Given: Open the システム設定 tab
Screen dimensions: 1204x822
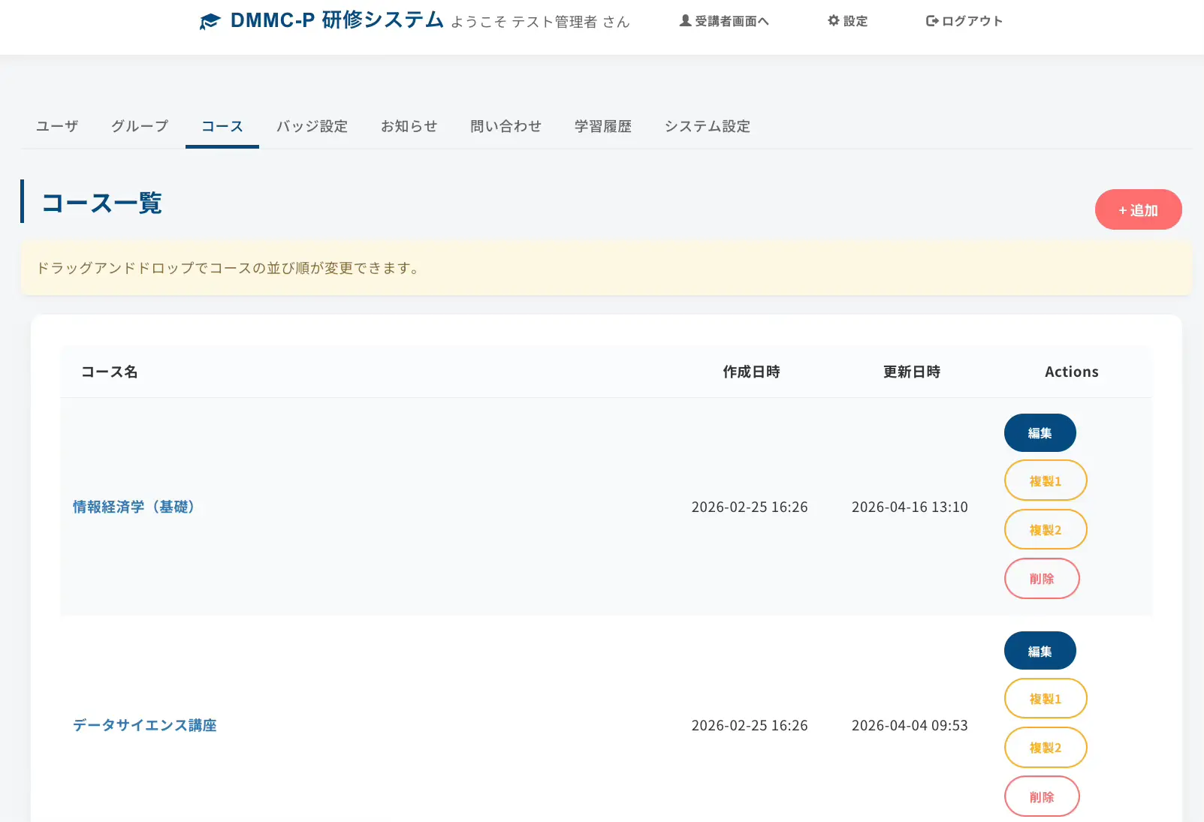Looking at the screenshot, I should [707, 126].
